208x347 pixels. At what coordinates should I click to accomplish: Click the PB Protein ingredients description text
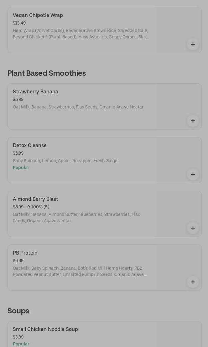tap(80, 271)
